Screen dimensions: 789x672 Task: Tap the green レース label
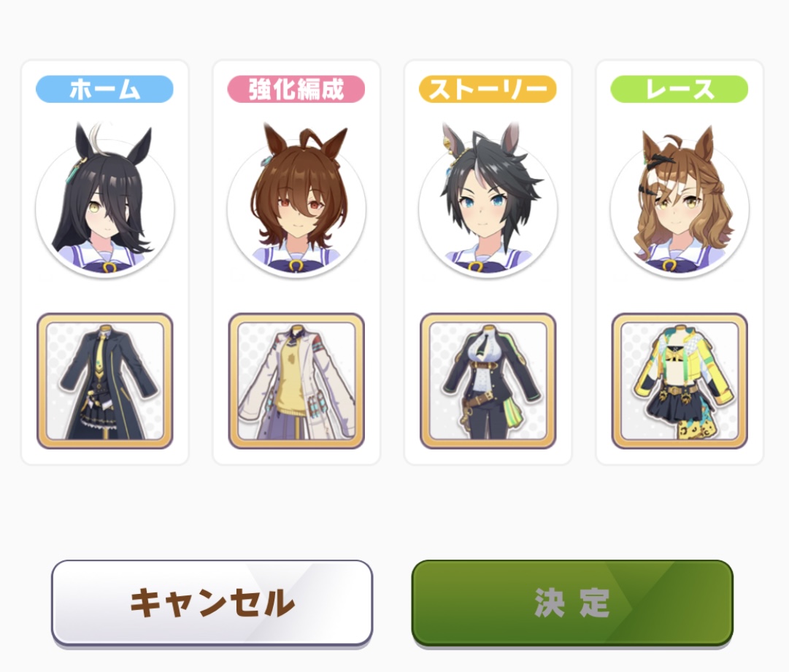coord(680,89)
